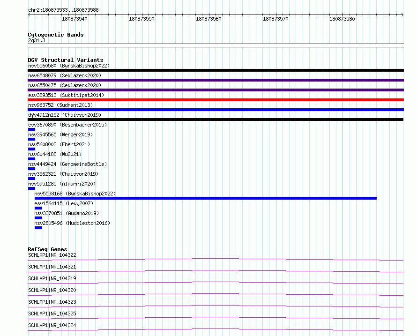Click the chr2:180873533..180873588 coordinates label

[x=63, y=10]
